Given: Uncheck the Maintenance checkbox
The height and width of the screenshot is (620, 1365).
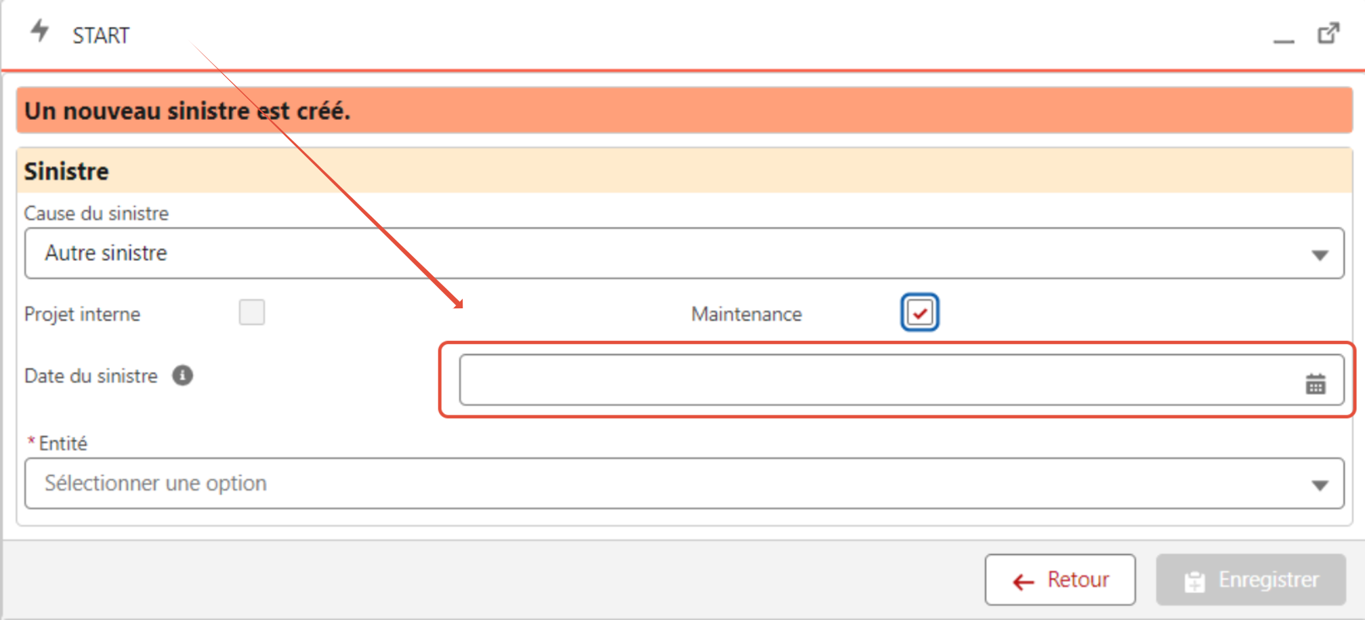Looking at the screenshot, I should 920,312.
